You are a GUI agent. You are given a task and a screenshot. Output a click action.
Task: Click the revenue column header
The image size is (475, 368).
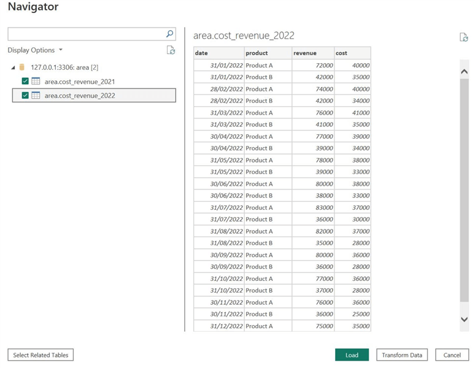click(313, 53)
